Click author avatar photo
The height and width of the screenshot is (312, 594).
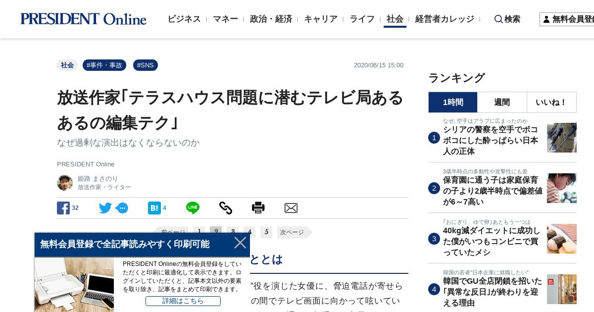point(65,183)
